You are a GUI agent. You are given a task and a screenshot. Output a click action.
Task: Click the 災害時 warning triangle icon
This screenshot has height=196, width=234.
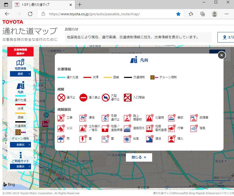pos(150,118)
